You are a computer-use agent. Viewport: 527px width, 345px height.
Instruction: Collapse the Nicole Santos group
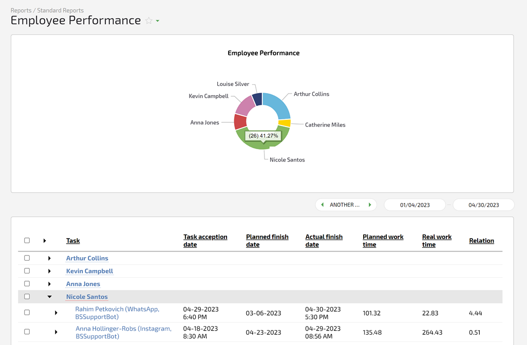pyautogui.click(x=49, y=297)
